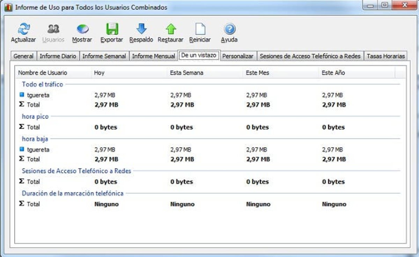The width and height of the screenshot is (419, 257).
Task: Click tguereta Hoy value in Todo el tráfico
Action: coord(105,95)
